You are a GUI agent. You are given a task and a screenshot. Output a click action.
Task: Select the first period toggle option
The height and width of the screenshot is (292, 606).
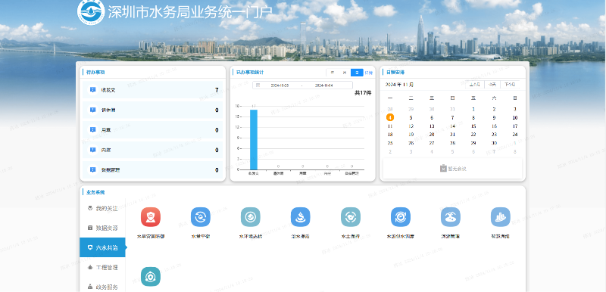pyautogui.click(x=333, y=73)
